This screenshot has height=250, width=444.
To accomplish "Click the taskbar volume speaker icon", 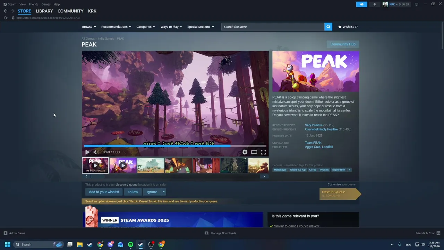I will (422, 244).
